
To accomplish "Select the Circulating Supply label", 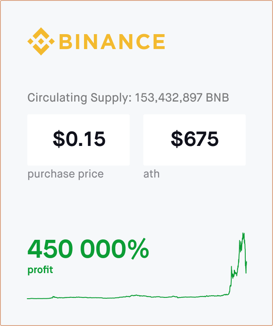I will point(80,98).
